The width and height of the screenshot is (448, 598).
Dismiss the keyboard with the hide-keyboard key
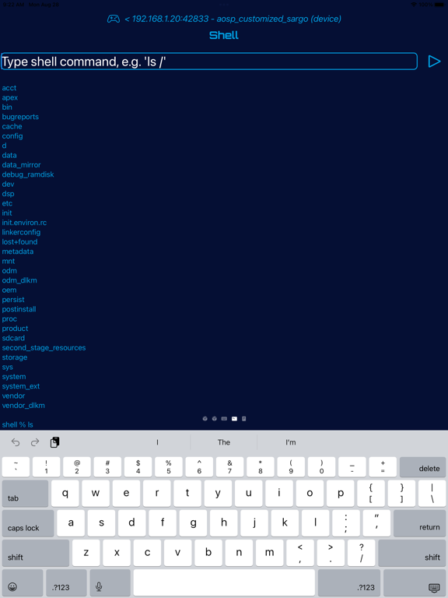(x=415, y=583)
